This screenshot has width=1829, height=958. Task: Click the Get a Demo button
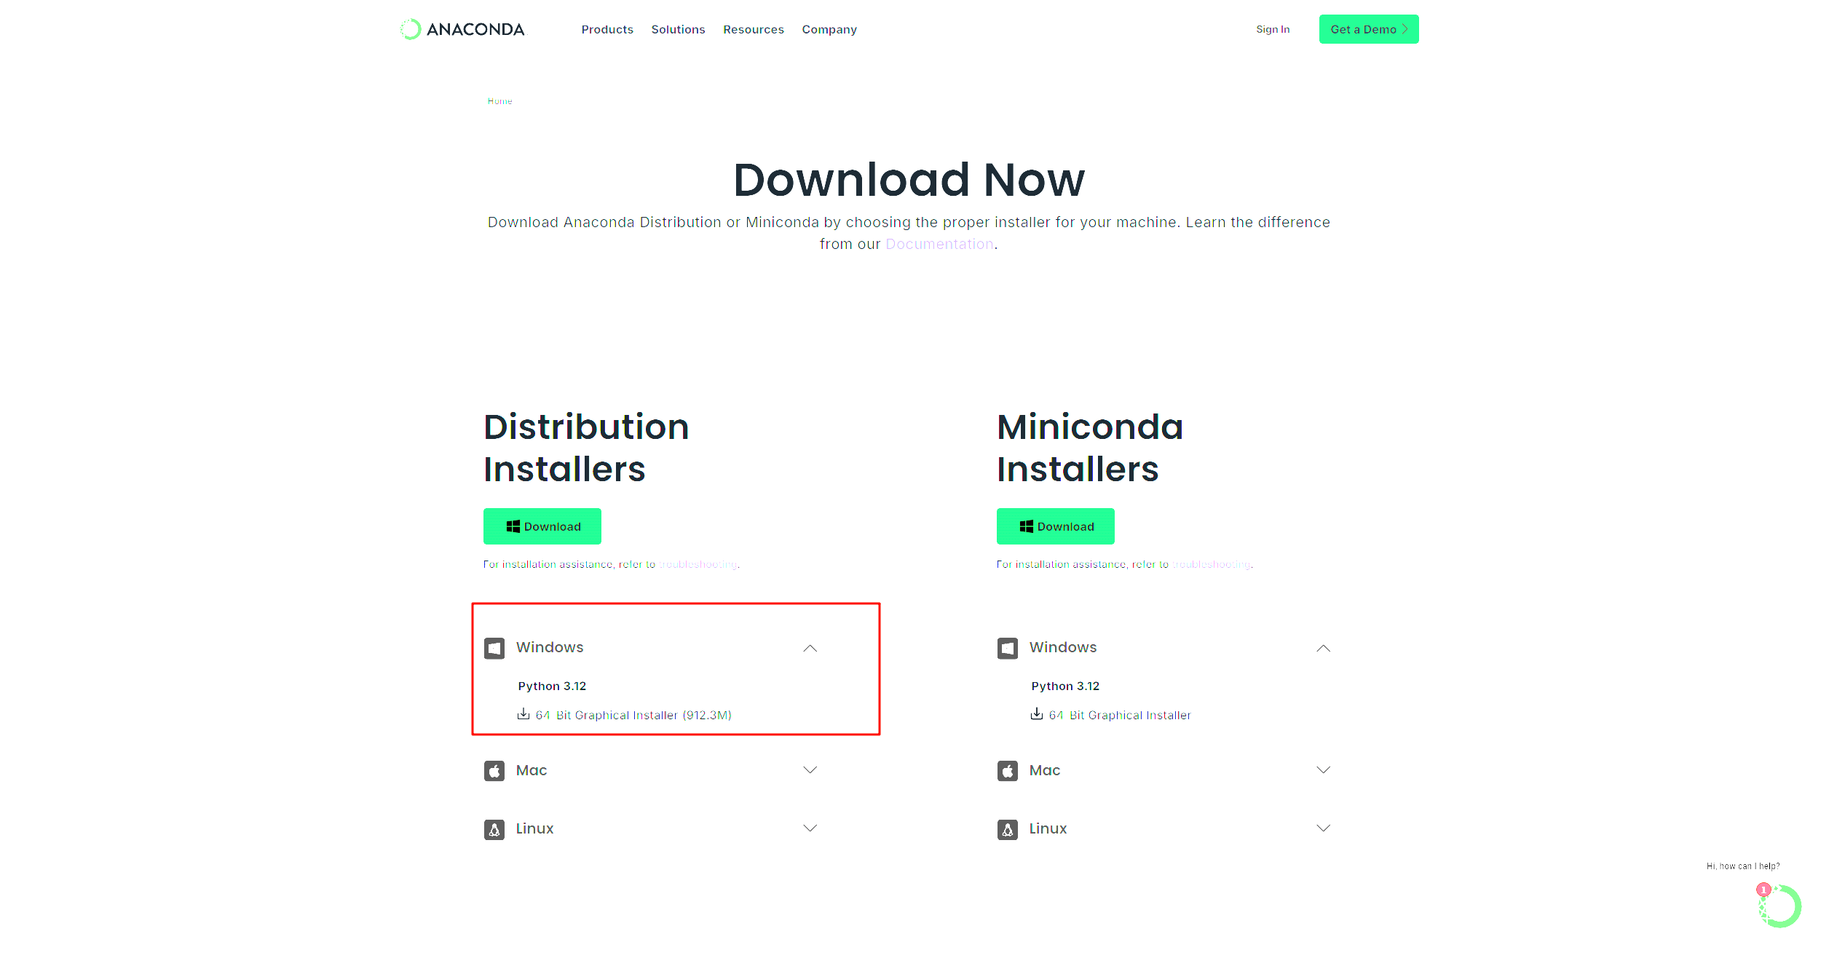coord(1368,29)
